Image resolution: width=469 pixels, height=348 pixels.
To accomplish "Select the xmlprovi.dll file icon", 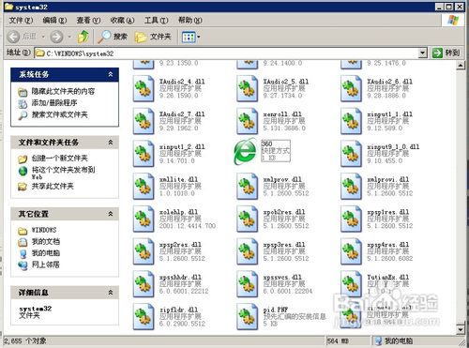I will (351, 186).
